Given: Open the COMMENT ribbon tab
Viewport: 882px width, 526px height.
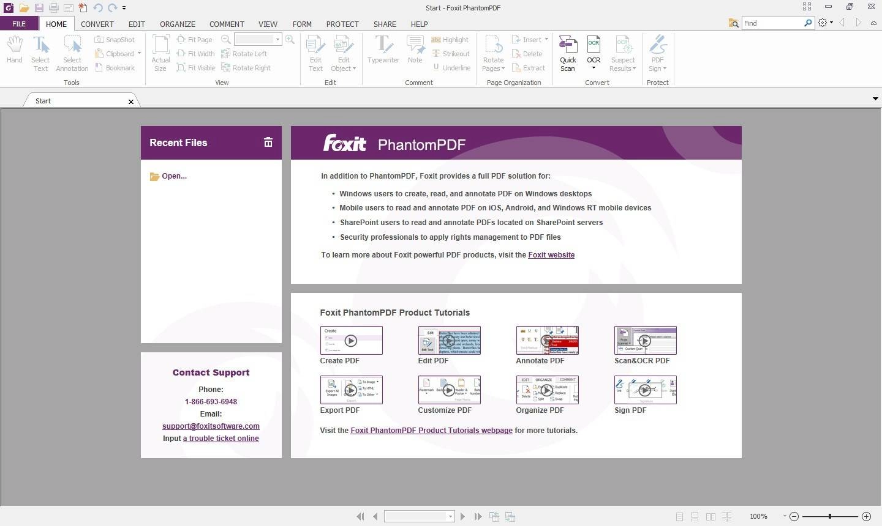Looking at the screenshot, I should (x=227, y=24).
